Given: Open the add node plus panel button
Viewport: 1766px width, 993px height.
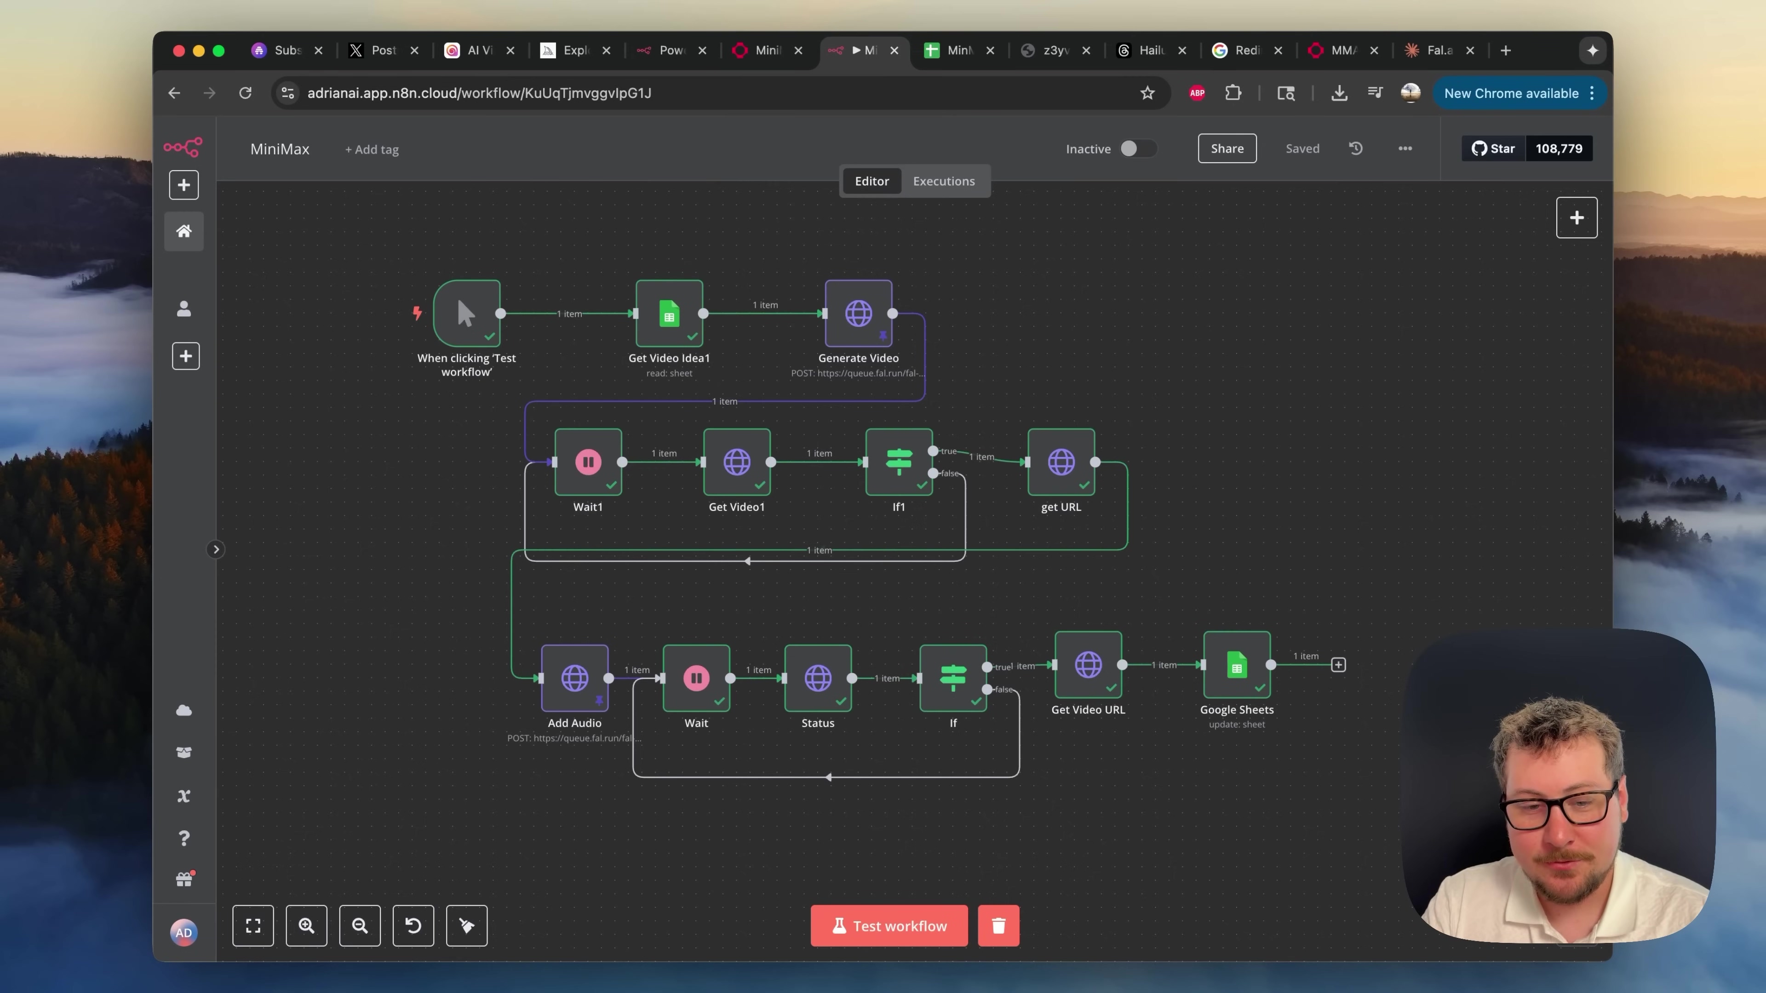Looking at the screenshot, I should coord(1577,218).
